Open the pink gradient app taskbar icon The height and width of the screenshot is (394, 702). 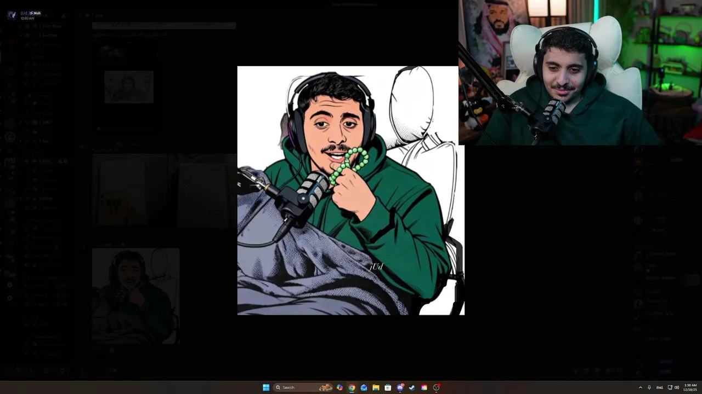click(424, 387)
